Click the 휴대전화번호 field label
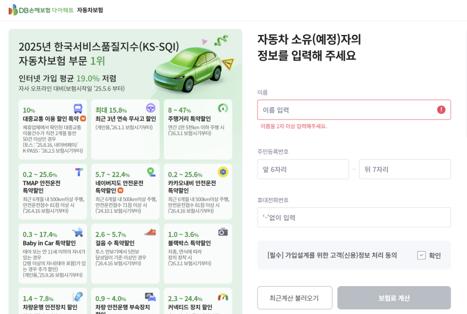The width and height of the screenshot is (467, 314). coord(273,200)
